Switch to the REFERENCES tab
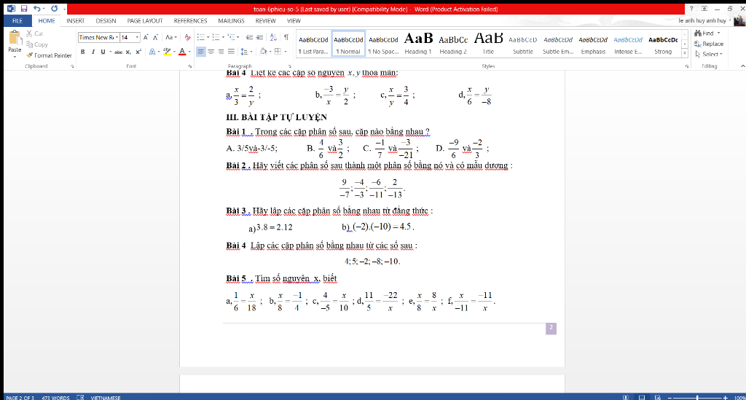Image resolution: width=746 pixels, height=400 pixels. click(190, 20)
